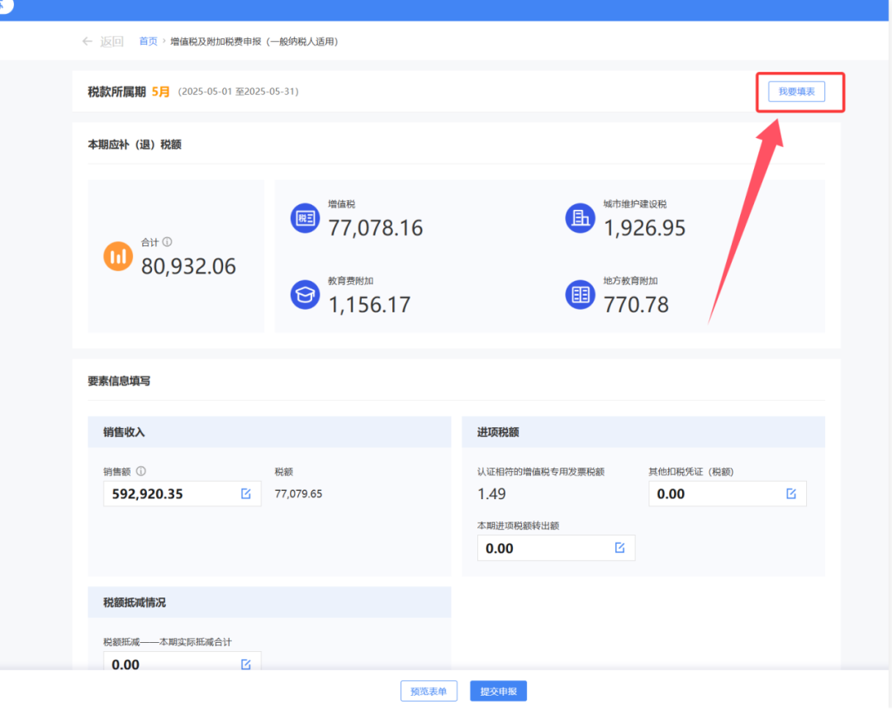Click the 城市维护建设税 building icon
The image size is (892, 709).
pyautogui.click(x=580, y=218)
